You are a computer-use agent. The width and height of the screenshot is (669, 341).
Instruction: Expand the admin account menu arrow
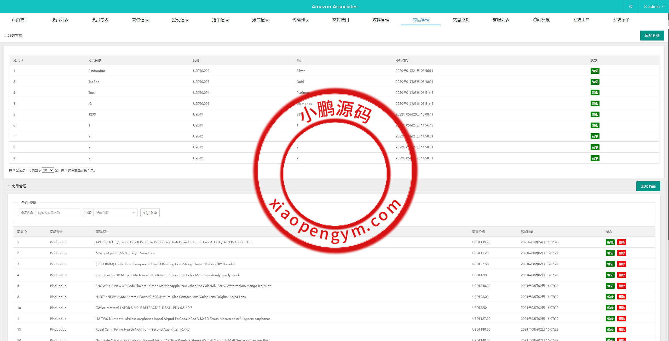[663, 7]
